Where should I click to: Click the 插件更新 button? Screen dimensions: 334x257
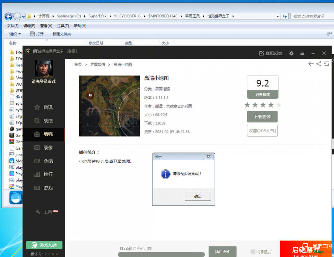pos(222,252)
